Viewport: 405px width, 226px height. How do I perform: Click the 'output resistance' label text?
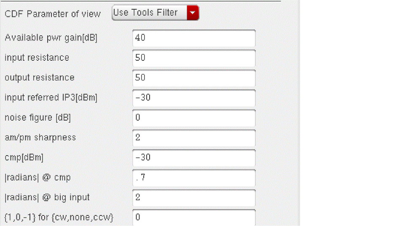[40, 78]
